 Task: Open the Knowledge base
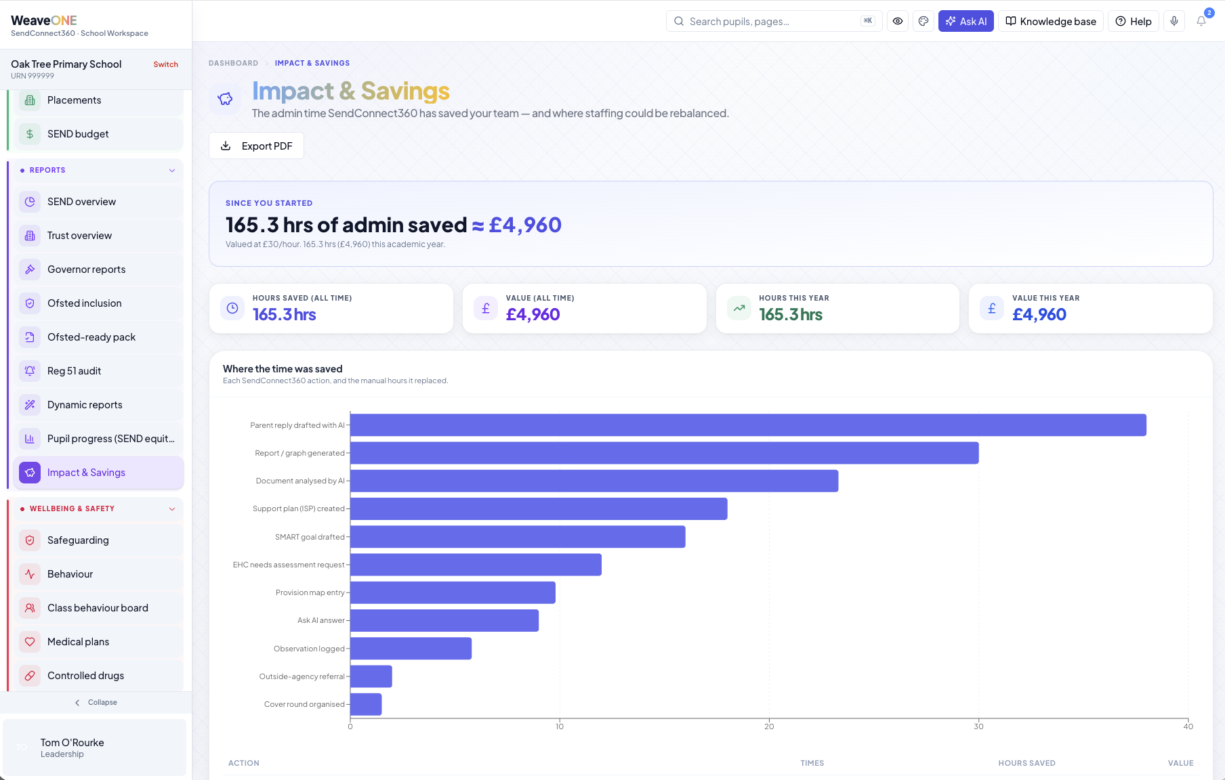[x=1050, y=21]
